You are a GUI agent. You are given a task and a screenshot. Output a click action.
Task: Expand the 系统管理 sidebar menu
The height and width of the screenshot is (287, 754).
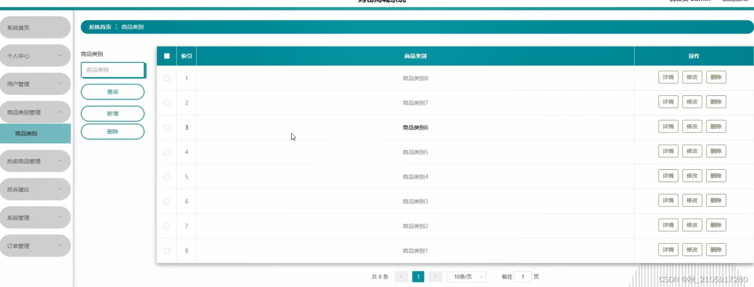[x=35, y=217]
